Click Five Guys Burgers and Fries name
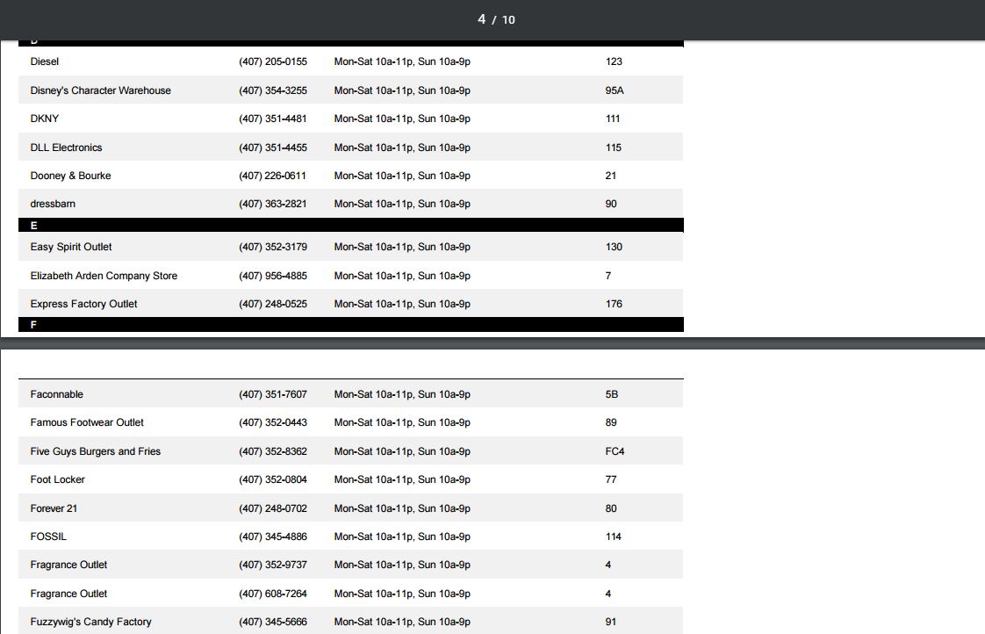This screenshot has height=634, width=985. click(x=96, y=451)
